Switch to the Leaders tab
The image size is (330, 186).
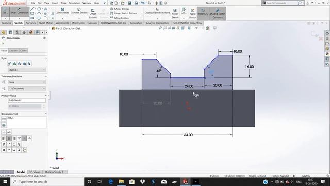coord(14,51)
